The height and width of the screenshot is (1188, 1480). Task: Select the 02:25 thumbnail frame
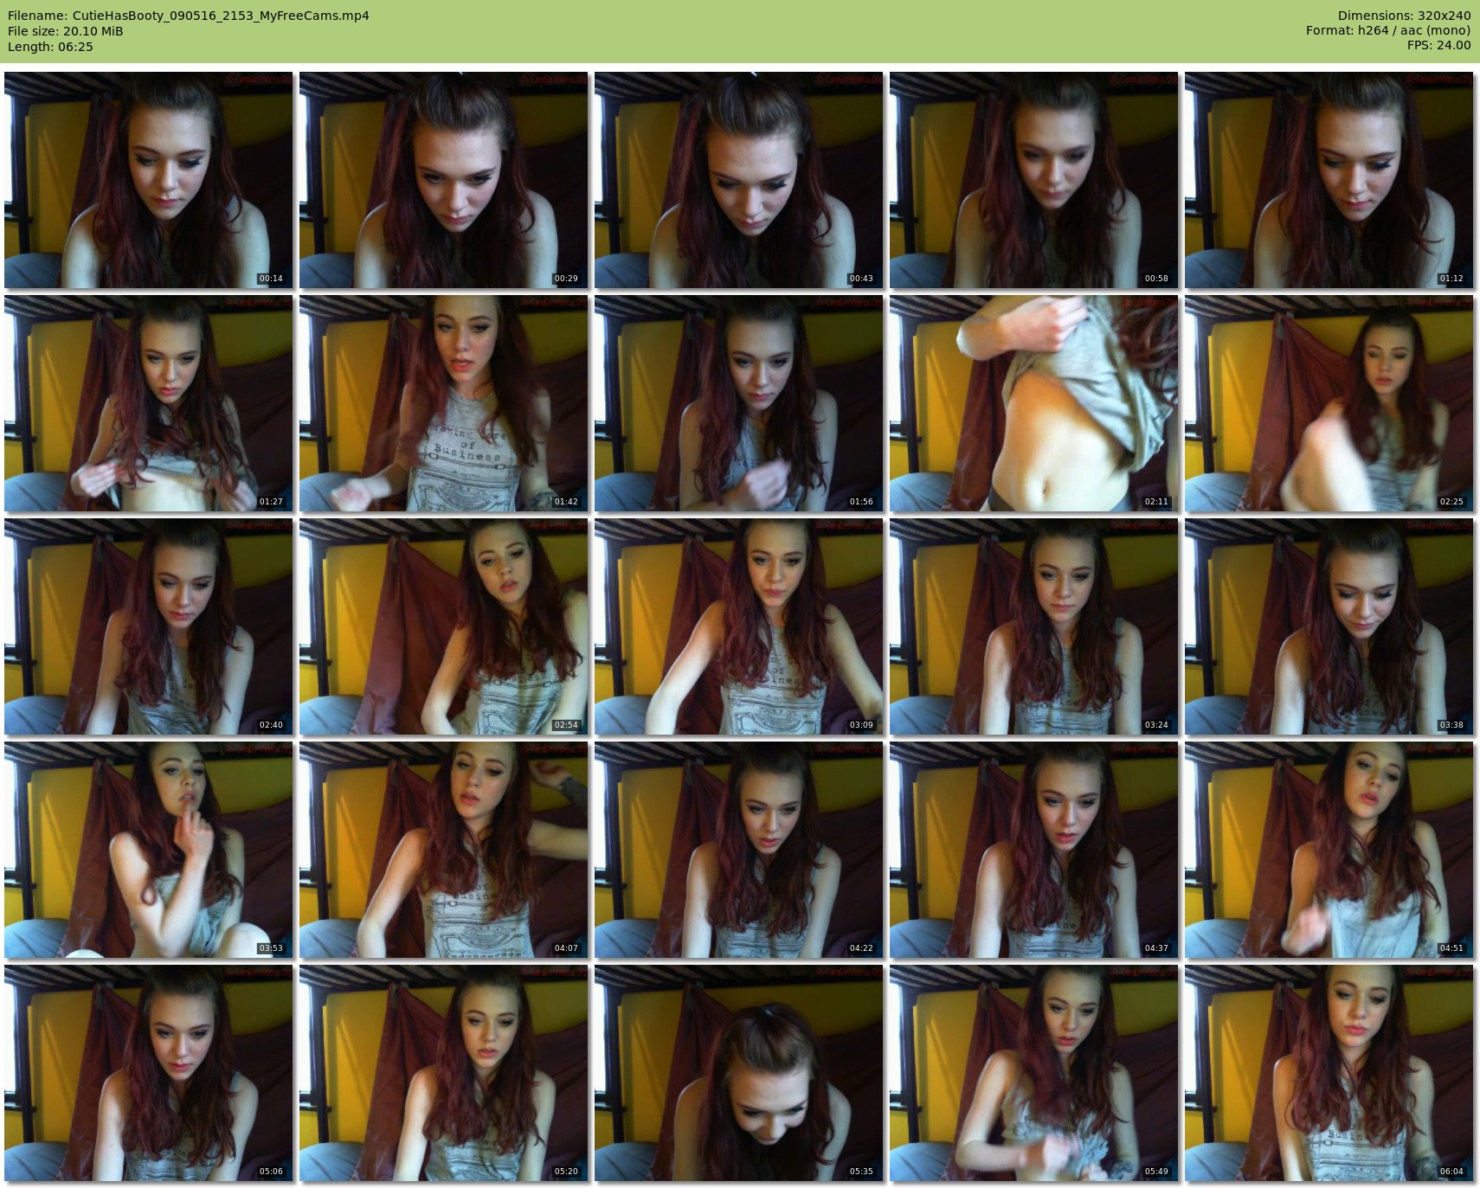(1329, 403)
